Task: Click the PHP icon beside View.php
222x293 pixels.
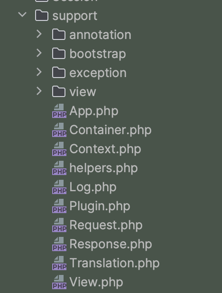Action: (59, 282)
